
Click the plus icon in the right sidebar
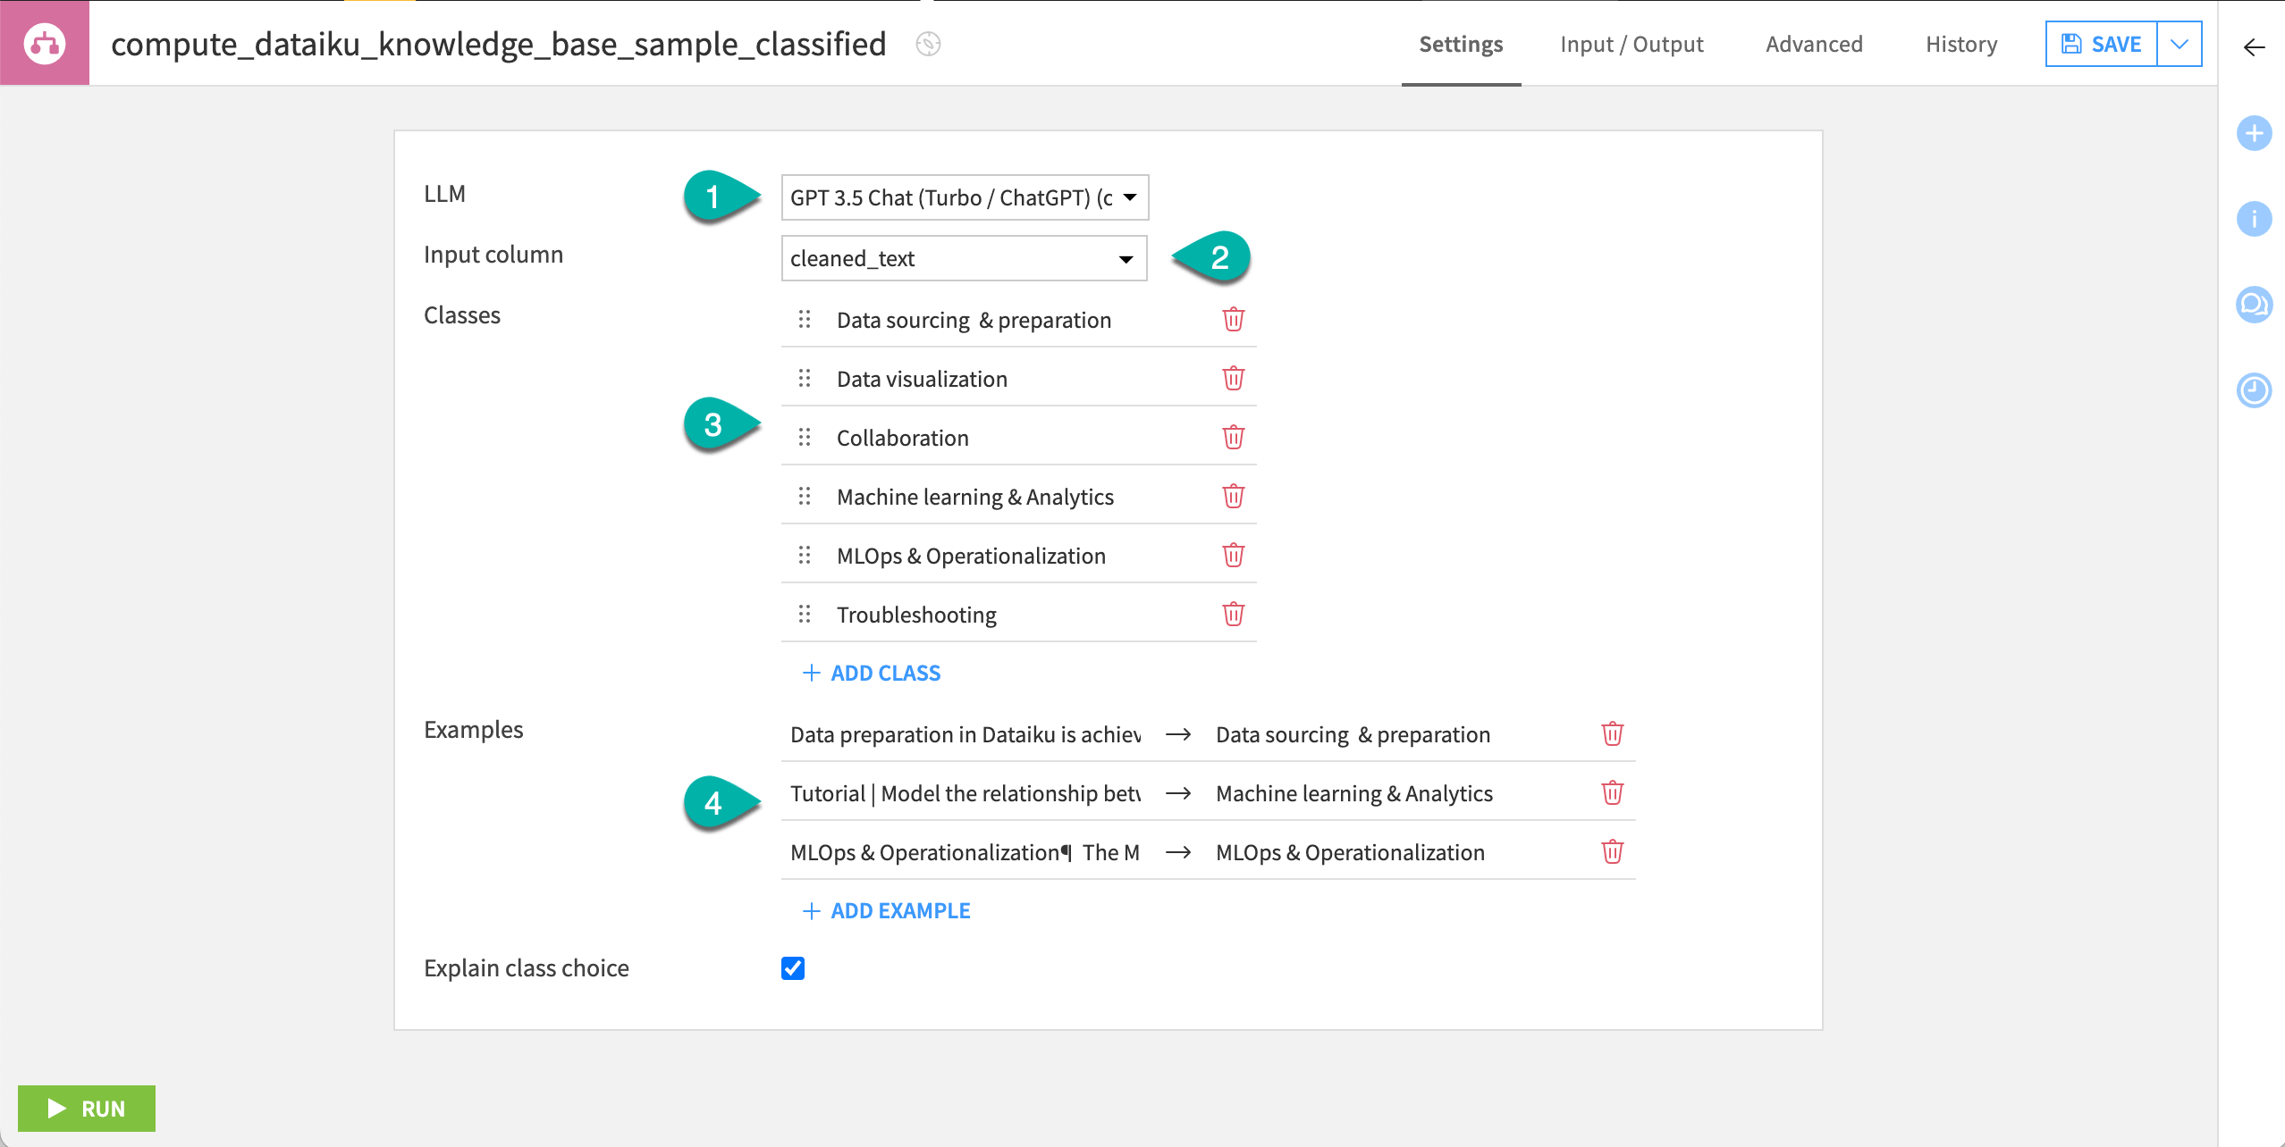click(x=2254, y=133)
